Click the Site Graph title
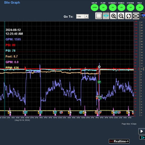The width and height of the screenshot is (145, 145). click(x=12, y=3)
